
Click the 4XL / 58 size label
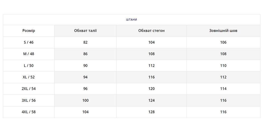[x=29, y=112]
